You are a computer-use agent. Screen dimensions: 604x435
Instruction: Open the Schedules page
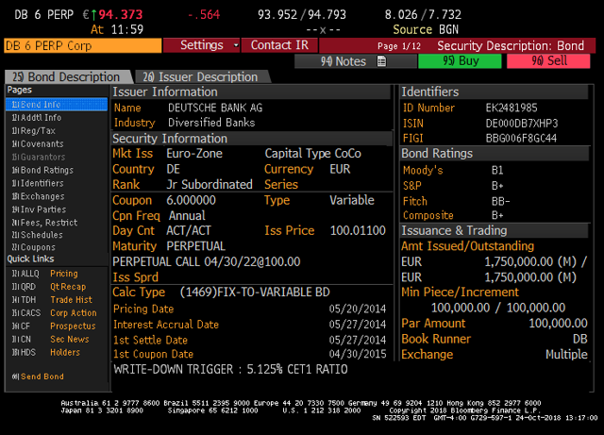coord(37,235)
